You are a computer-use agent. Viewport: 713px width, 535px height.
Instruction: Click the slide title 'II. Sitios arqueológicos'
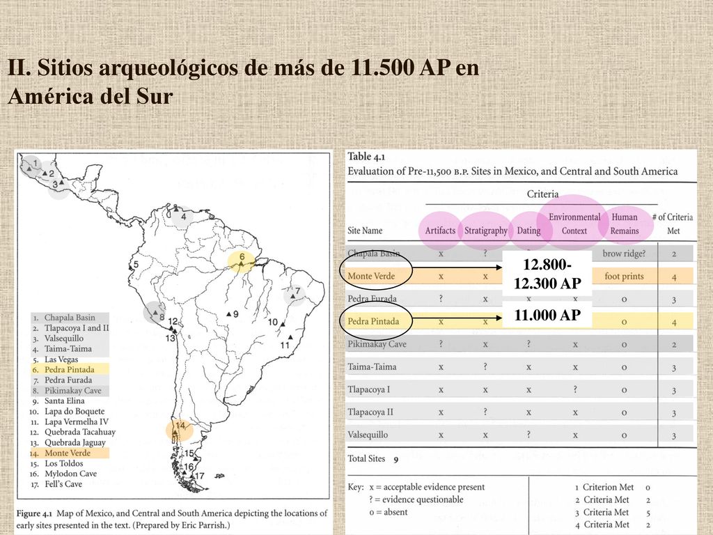coord(243,82)
